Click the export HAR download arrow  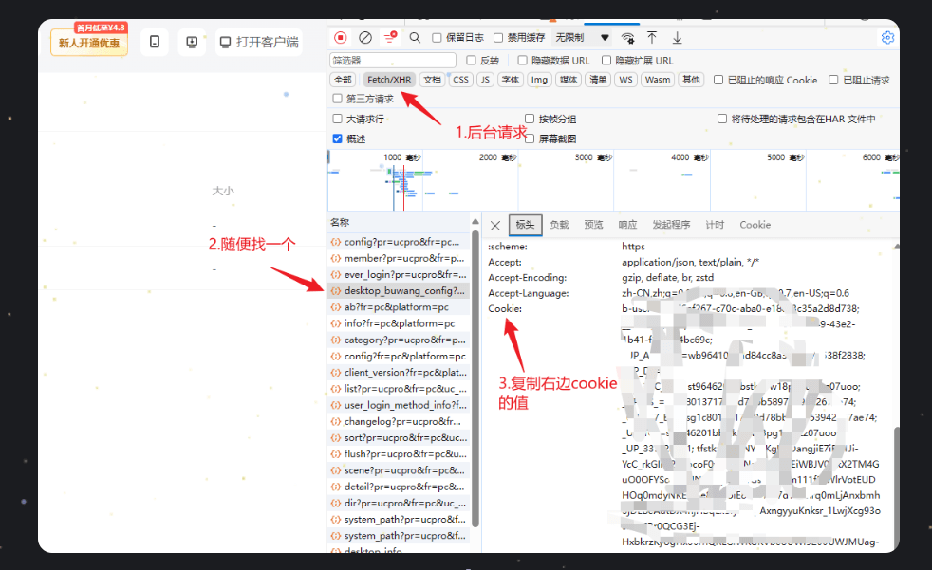[x=678, y=38]
